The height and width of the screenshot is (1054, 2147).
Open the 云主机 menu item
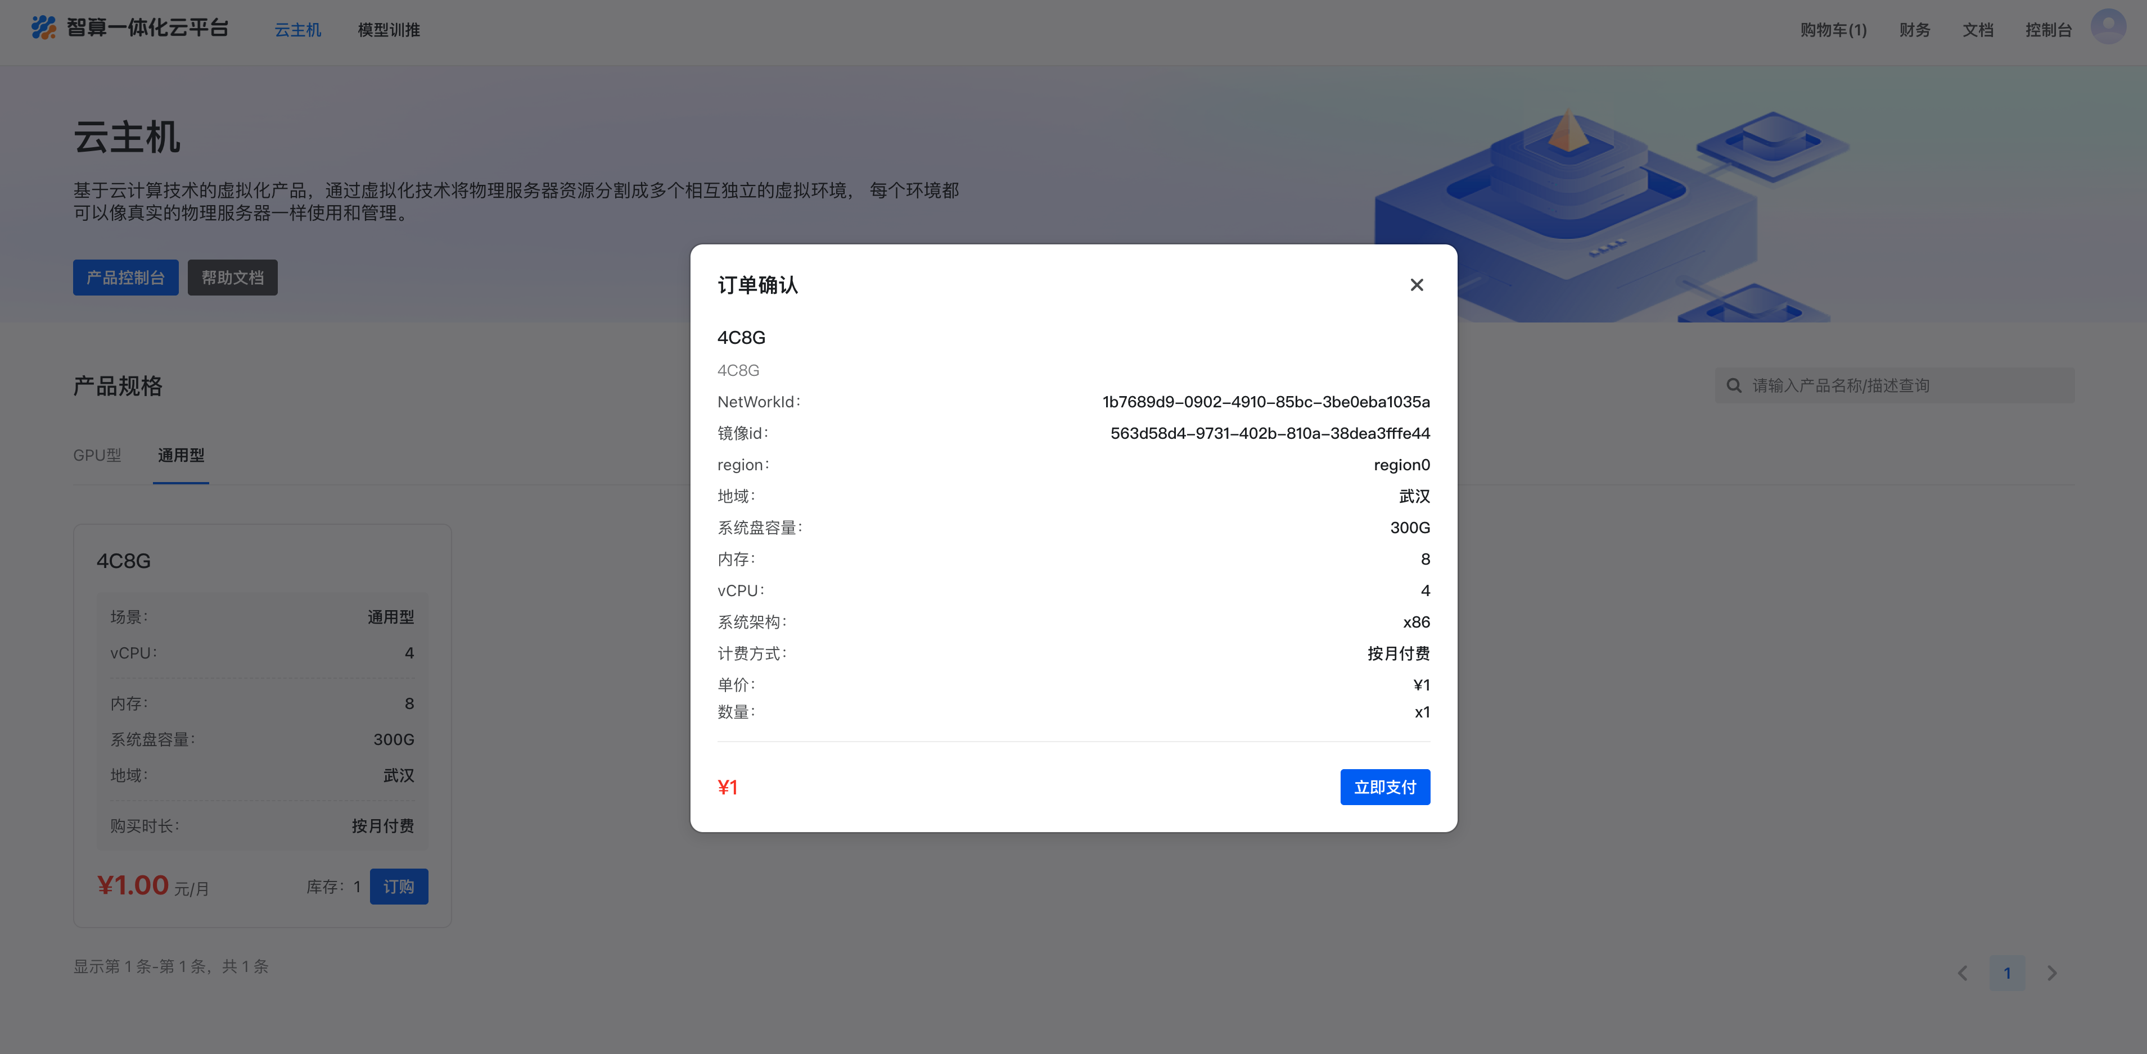point(297,29)
